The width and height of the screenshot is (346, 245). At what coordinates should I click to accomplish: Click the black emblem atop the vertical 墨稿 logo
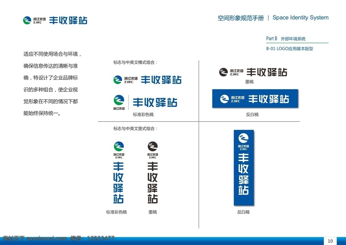(x=153, y=147)
